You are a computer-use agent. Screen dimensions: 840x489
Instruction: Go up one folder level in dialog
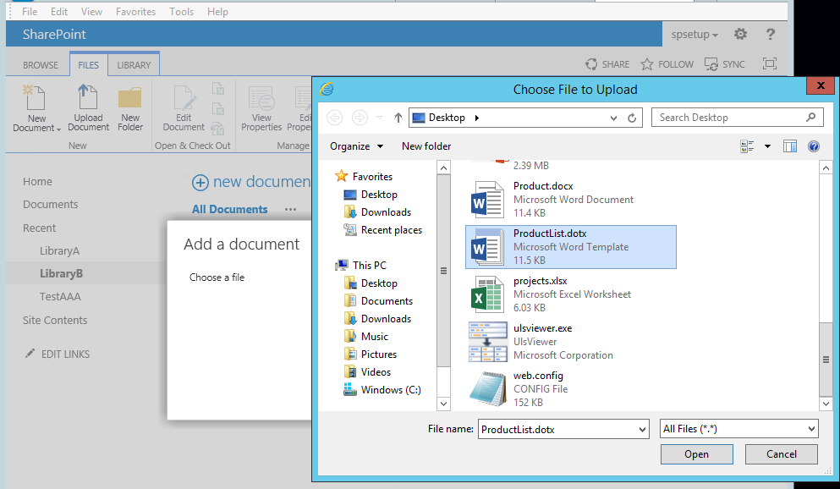click(x=398, y=118)
